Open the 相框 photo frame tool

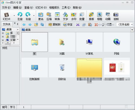100,16
